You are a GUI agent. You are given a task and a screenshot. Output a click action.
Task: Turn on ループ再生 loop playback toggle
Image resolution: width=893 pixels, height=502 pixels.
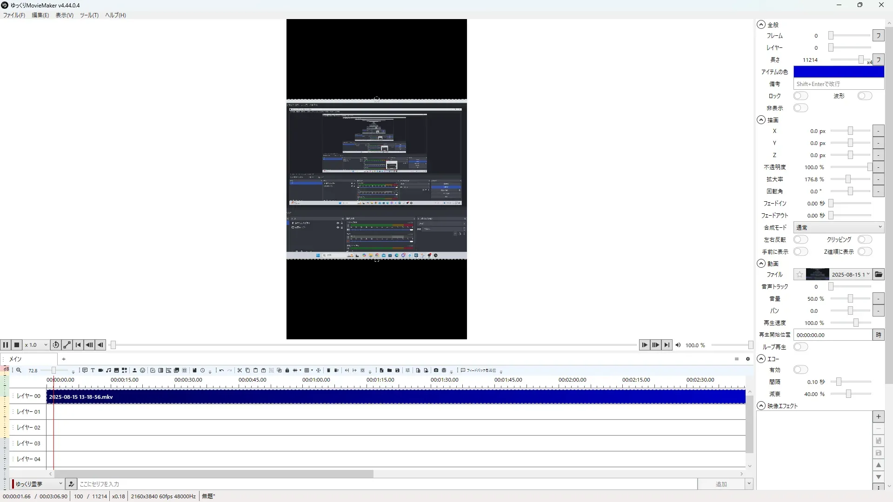pos(800,347)
